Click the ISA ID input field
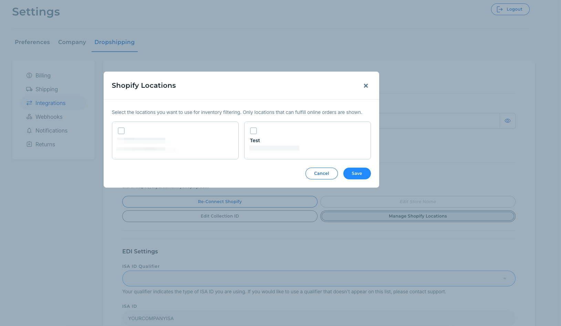Screen dimensions: 561x326 pyautogui.click(x=319, y=318)
